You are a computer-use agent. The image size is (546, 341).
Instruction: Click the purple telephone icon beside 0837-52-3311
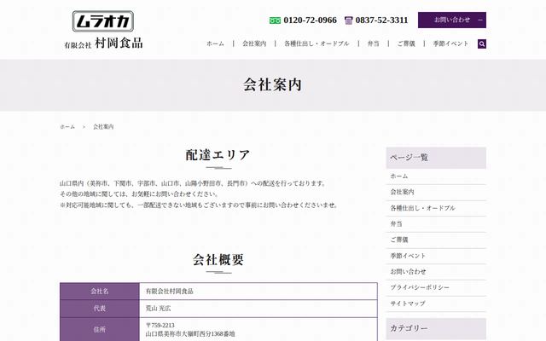click(348, 20)
